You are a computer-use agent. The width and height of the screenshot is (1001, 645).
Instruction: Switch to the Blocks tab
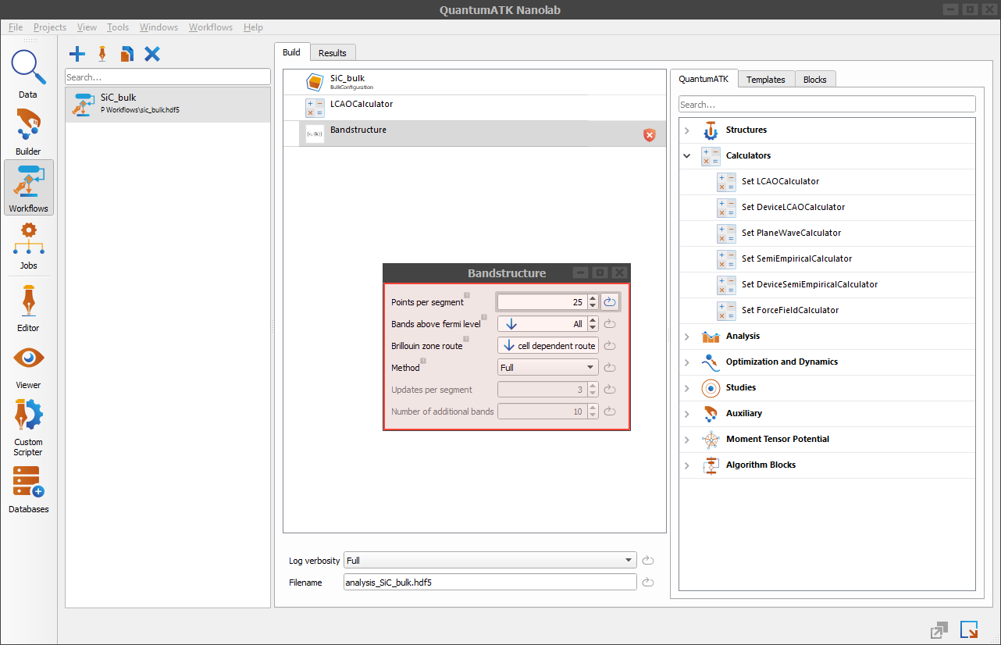point(815,80)
